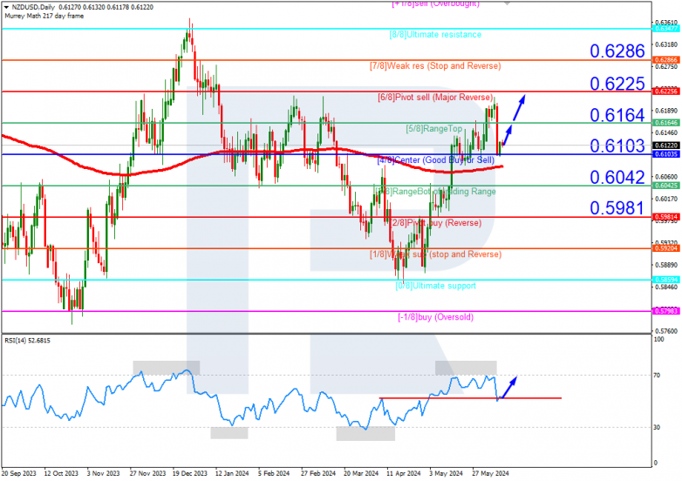Viewport: 682px width, 481px height.
Task: Click the 27 Nov 2023 date label
Action: (x=148, y=474)
